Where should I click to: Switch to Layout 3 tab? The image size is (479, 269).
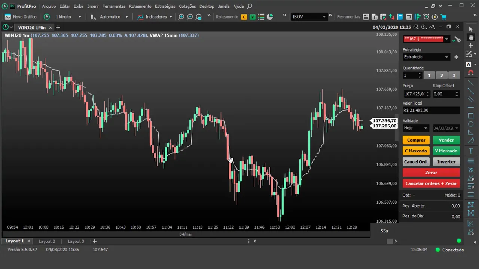click(76, 241)
